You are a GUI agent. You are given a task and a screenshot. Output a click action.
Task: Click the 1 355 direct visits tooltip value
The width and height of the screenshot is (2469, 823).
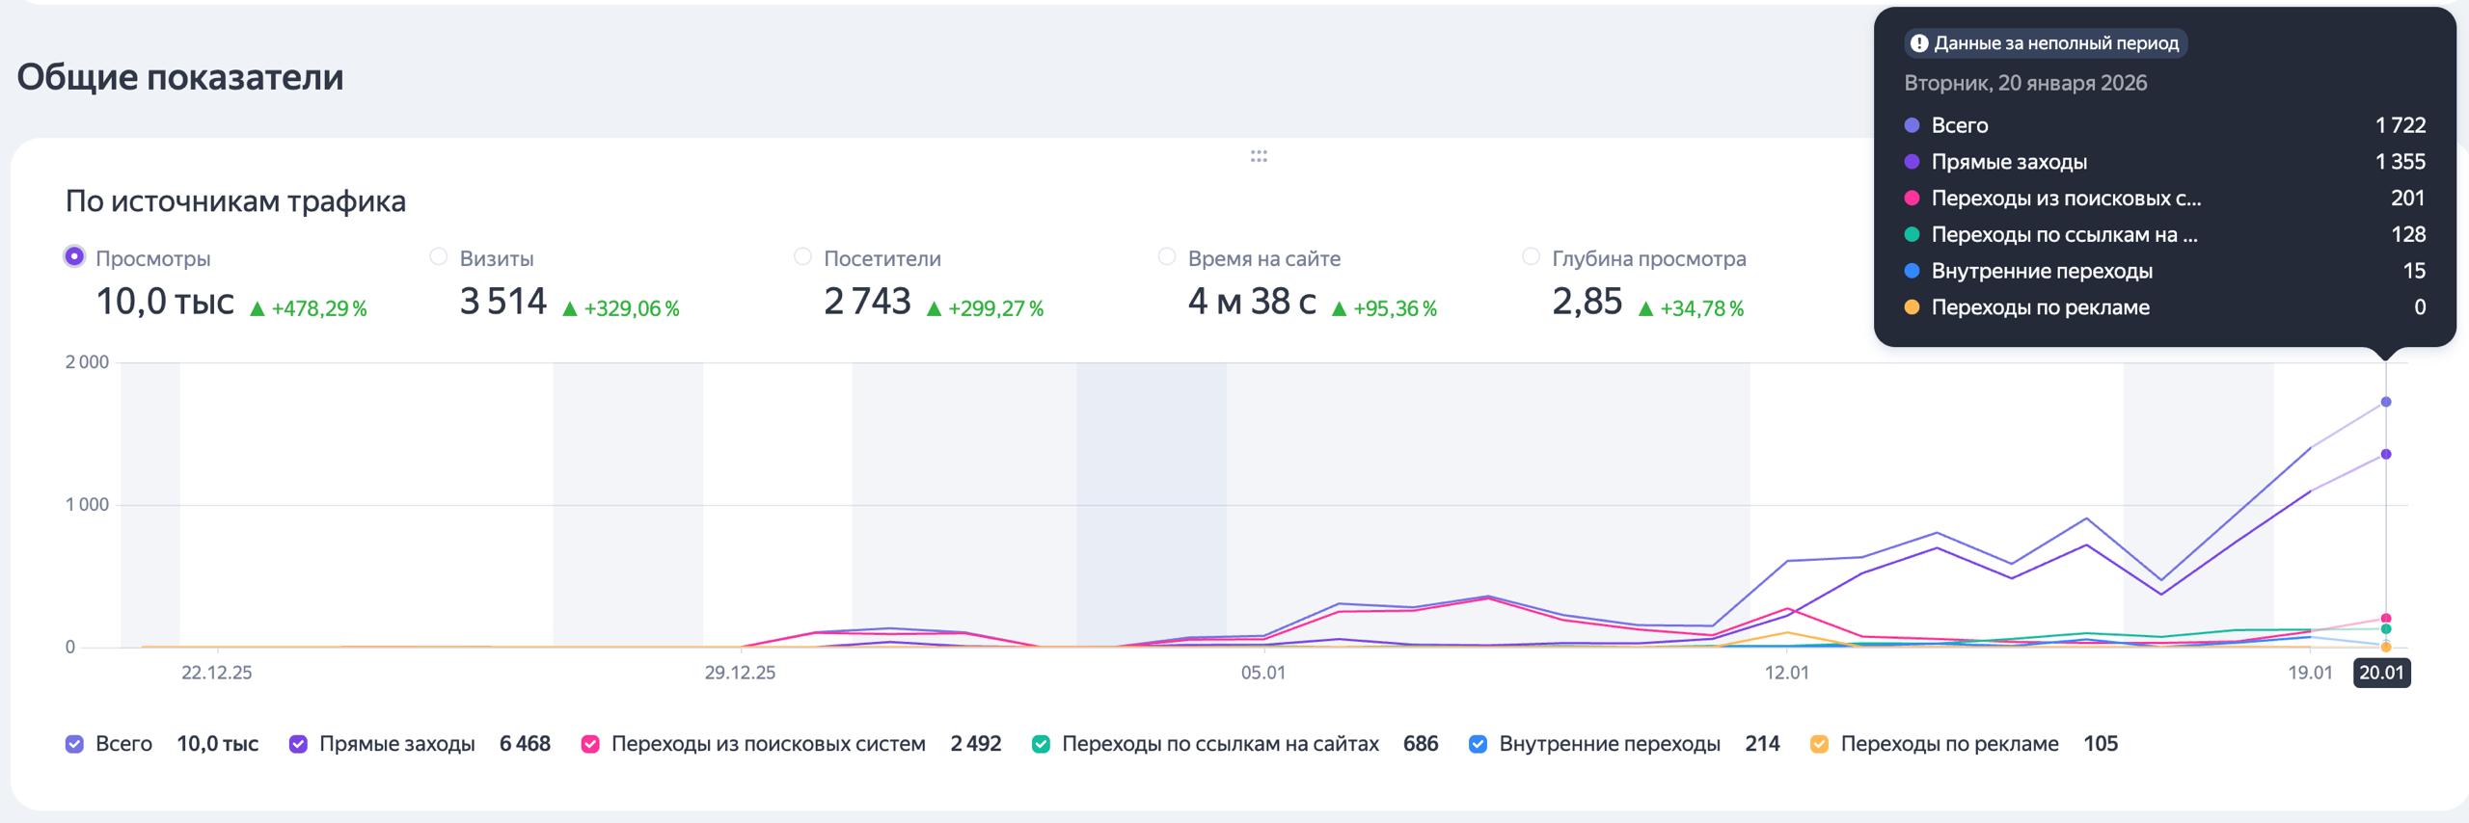coord(2401,162)
